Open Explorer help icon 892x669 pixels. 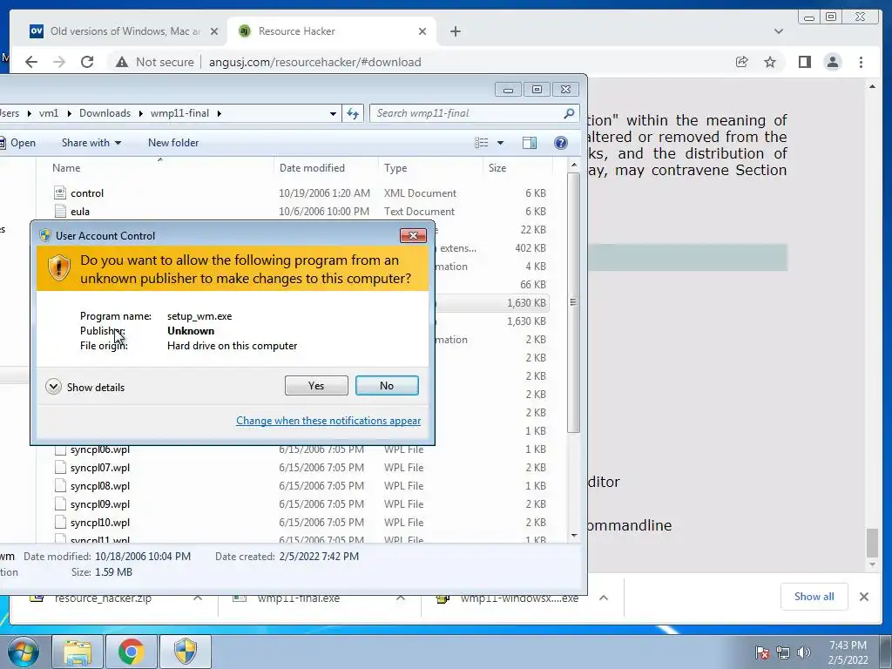pos(561,143)
